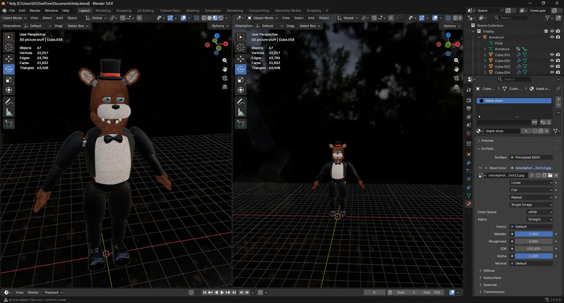Screen dimensions: 564x303
Task: Open Playback popover in timeline
Action: coord(53,292)
